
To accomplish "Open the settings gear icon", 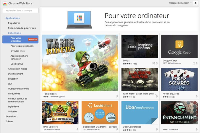I will point(195,3).
